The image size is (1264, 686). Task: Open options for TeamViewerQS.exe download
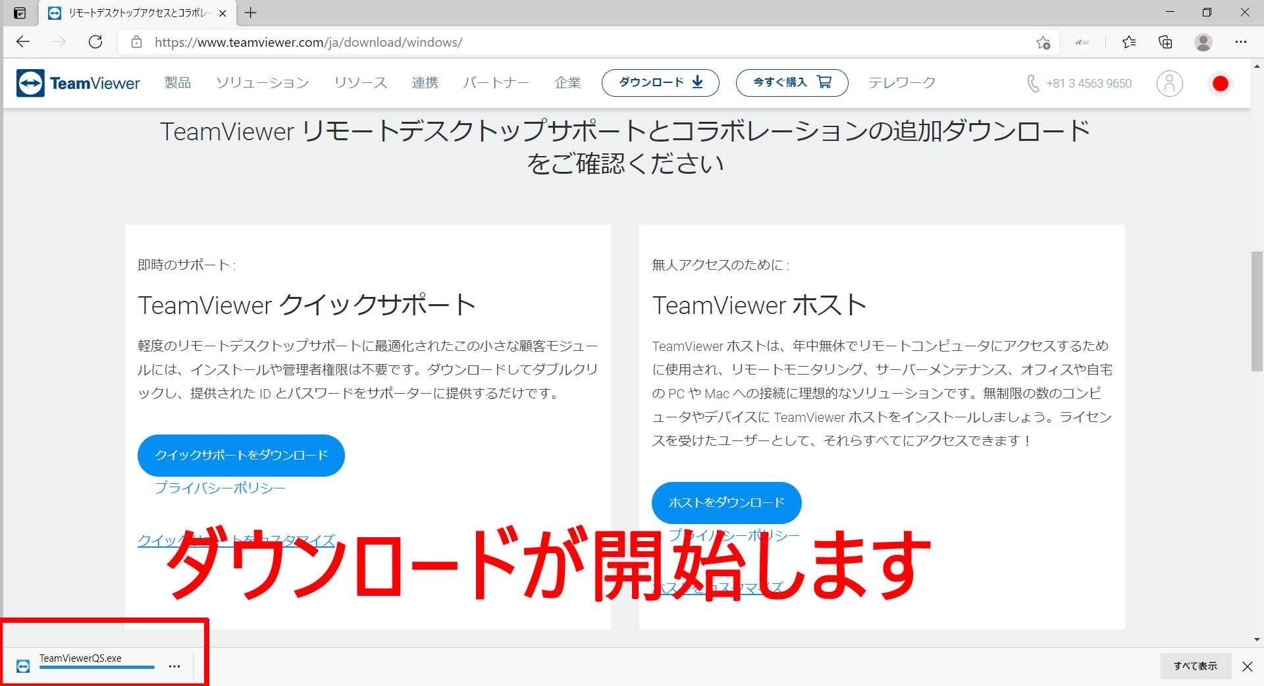174,666
